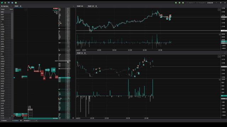Open gear settings of MGNT 1M chart tab
Image resolution: width=227 pixels, height=127 pixels.
96,6
